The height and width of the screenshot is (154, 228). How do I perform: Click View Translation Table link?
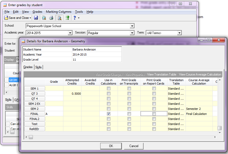(162, 74)
